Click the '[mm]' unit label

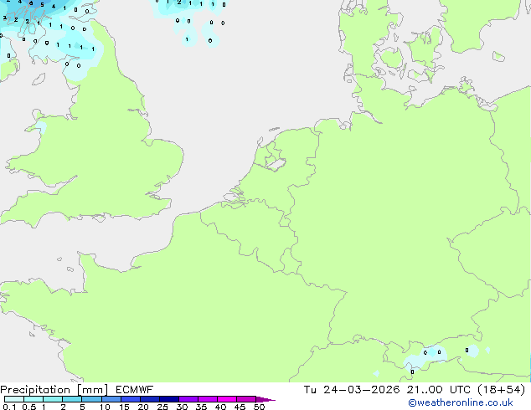(x=92, y=390)
